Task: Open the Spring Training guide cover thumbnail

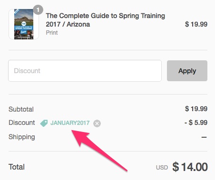Action: (24, 24)
